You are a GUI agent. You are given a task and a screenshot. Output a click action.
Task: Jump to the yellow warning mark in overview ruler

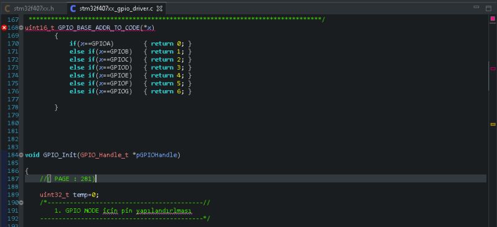pos(493,124)
